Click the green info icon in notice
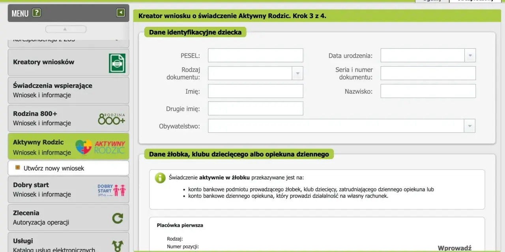The width and height of the screenshot is (505, 252). click(x=160, y=178)
